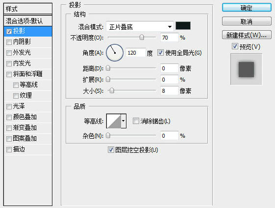Enable the 描边 checkbox

coord(9,149)
